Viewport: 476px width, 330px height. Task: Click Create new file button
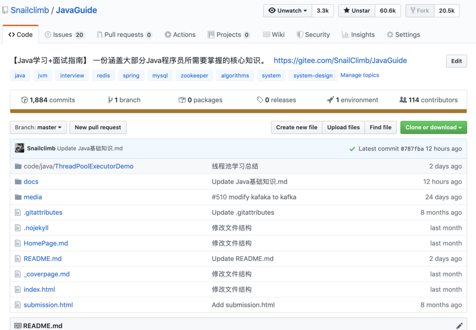[296, 127]
